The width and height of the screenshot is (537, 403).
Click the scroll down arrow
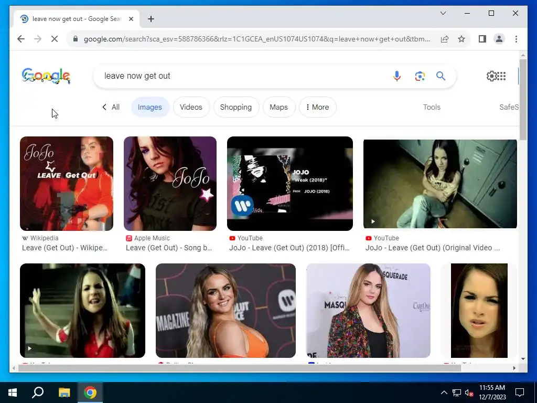523,359
